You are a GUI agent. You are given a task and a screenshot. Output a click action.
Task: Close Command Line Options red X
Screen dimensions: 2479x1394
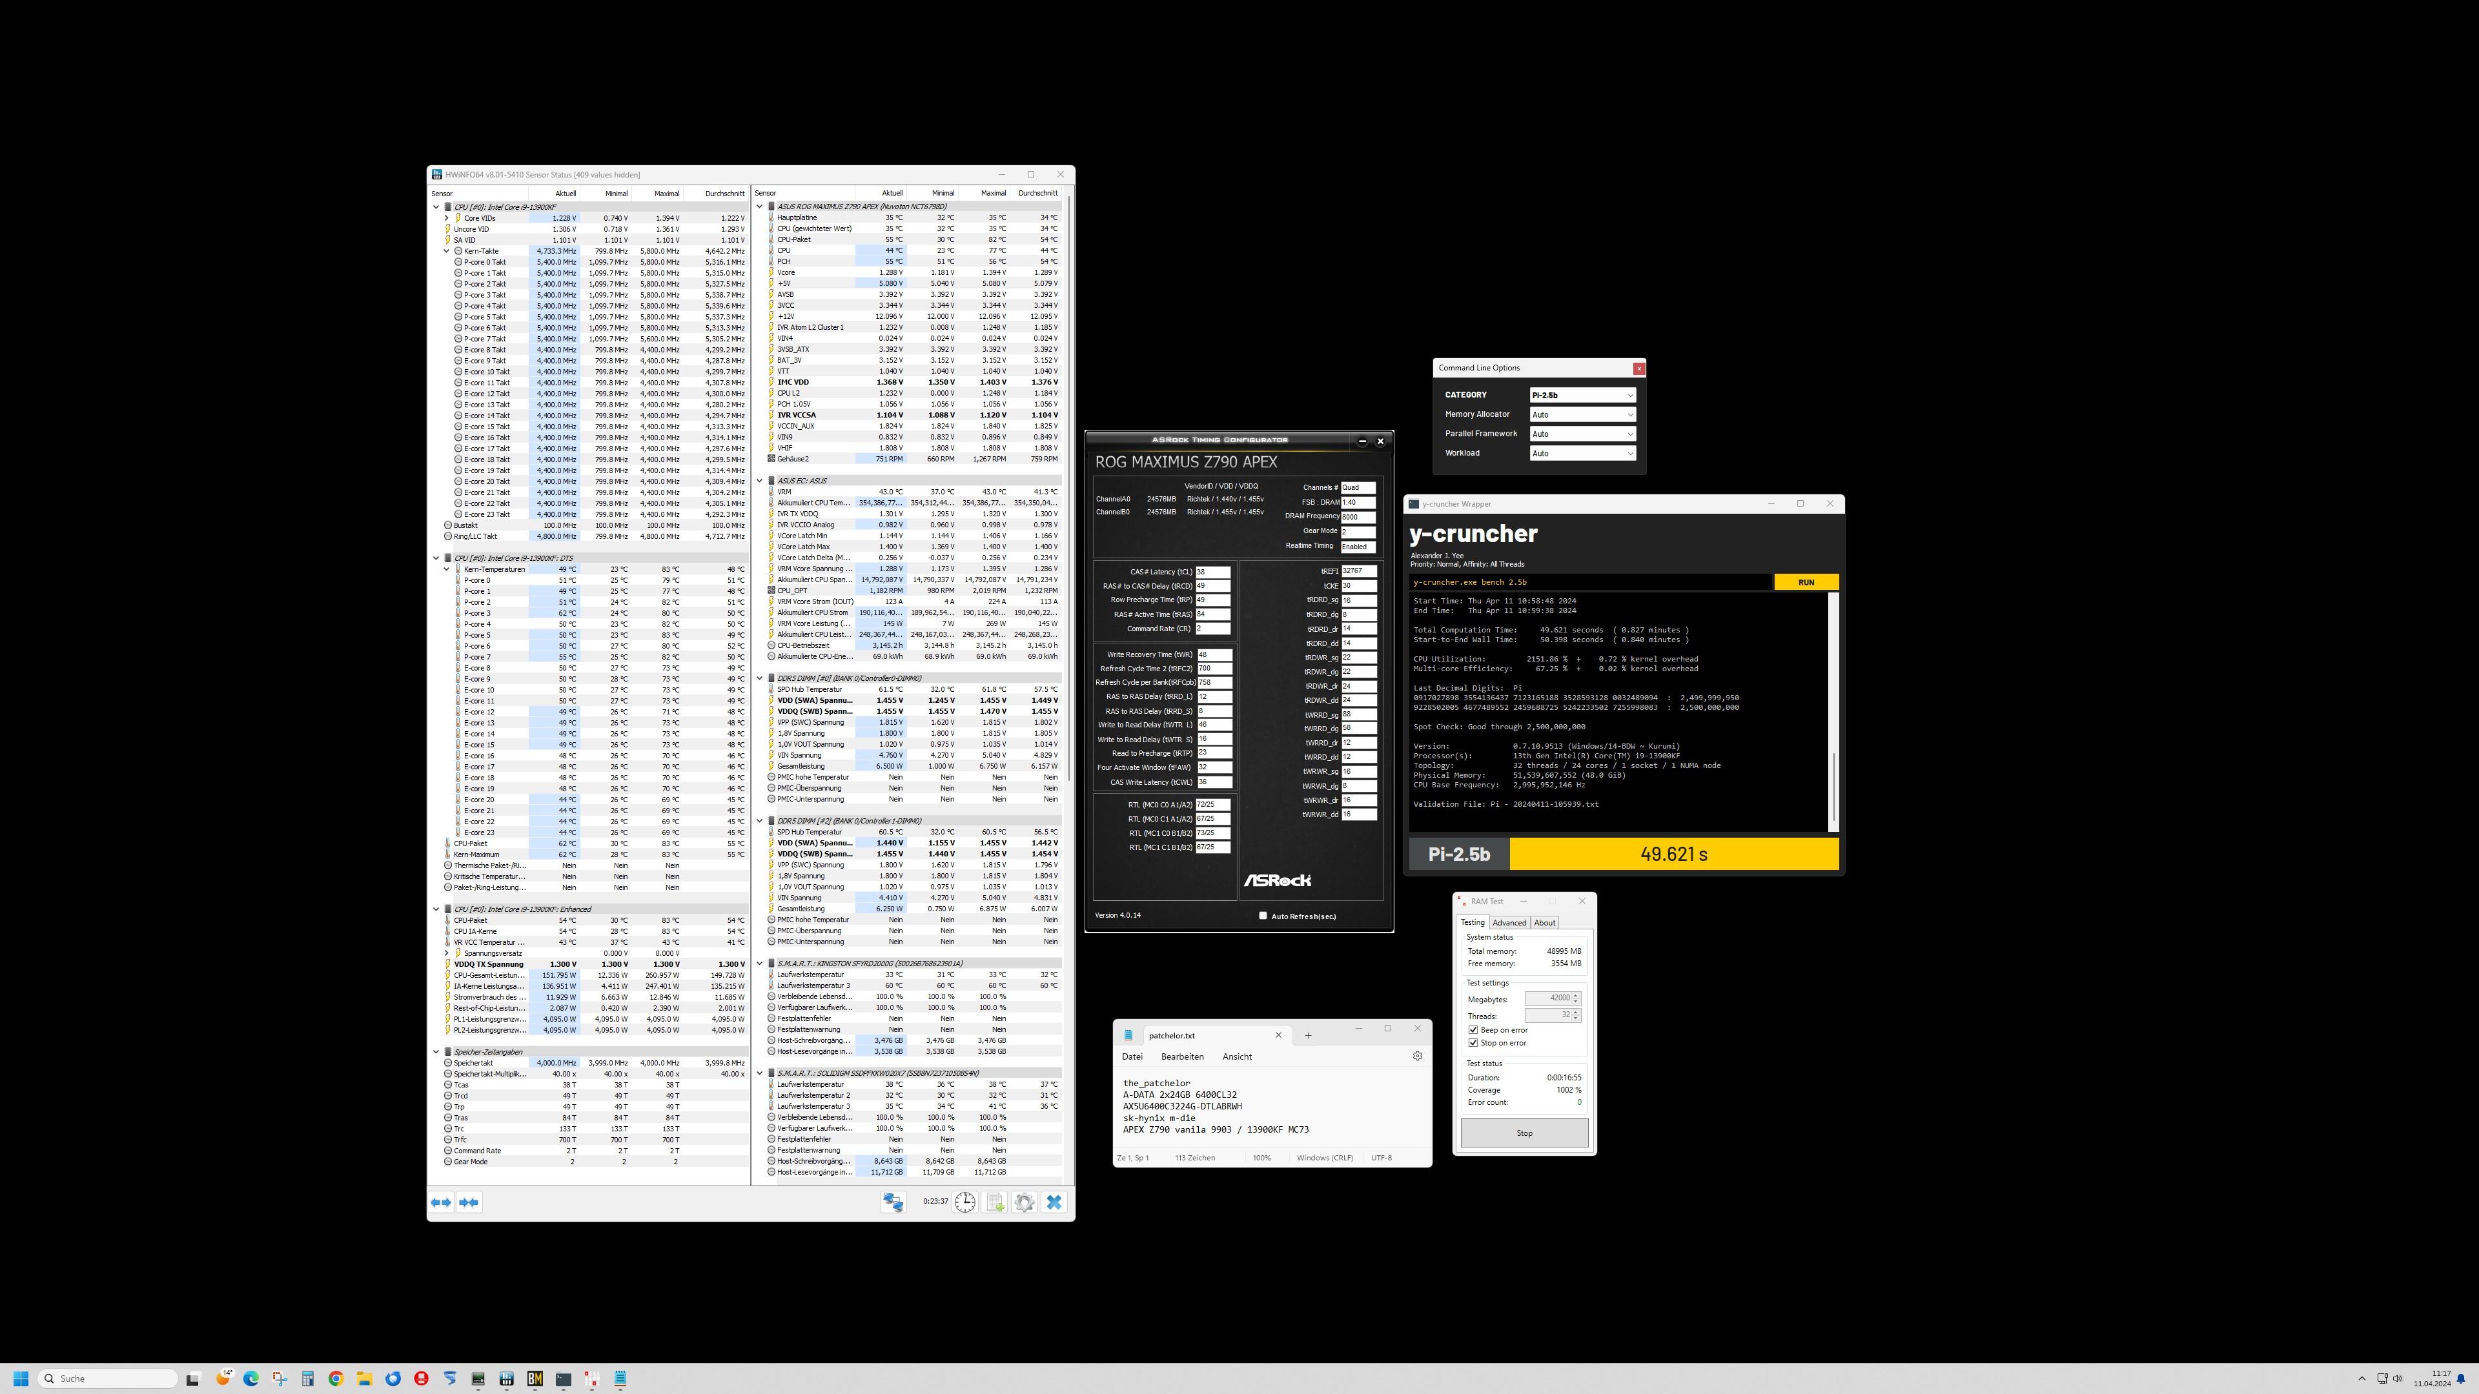[1639, 369]
